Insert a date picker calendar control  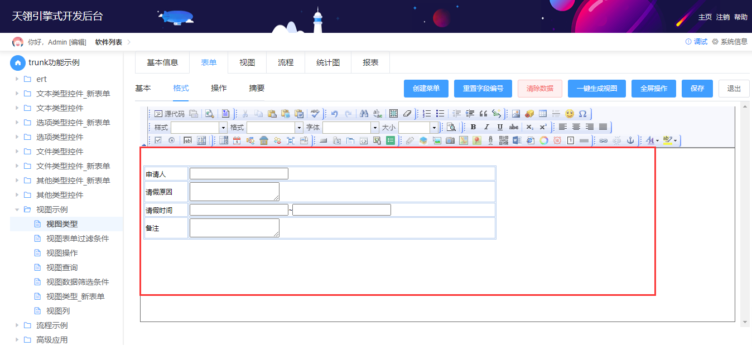(x=237, y=140)
